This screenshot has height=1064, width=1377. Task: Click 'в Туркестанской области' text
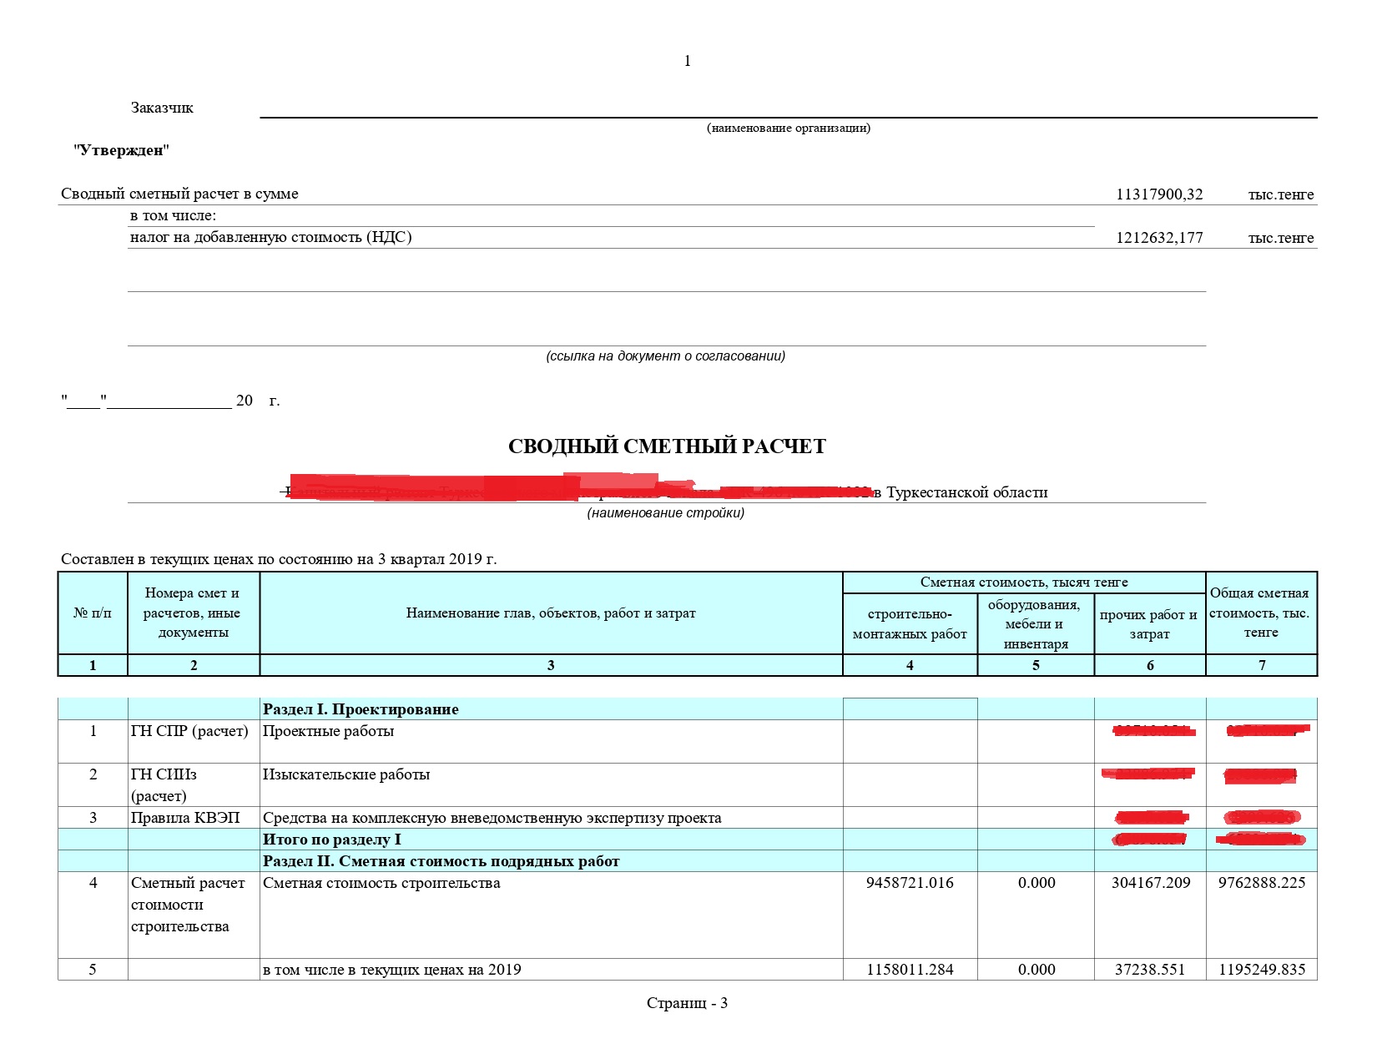click(x=961, y=492)
